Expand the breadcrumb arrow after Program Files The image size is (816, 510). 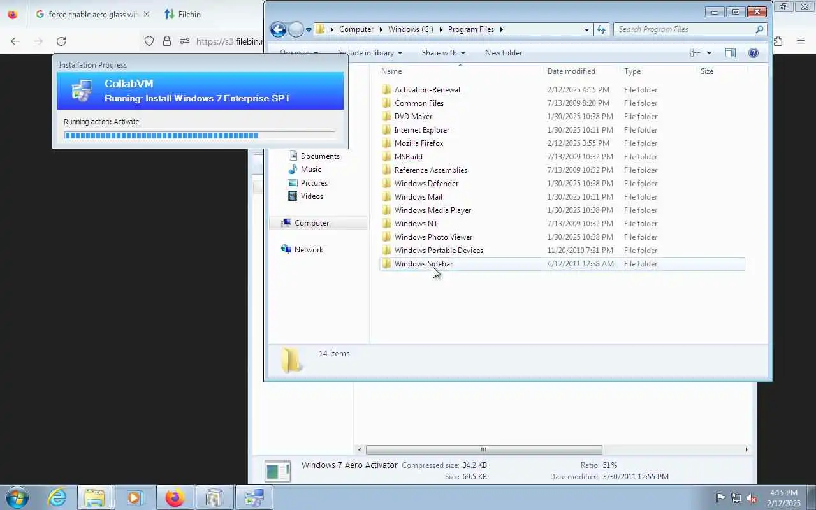coord(502,29)
